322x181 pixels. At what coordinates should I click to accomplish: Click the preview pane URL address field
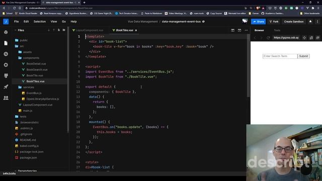pos(286,38)
